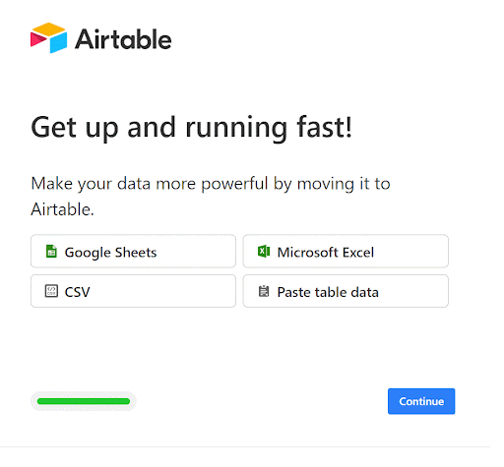Click the 'Make your data more powerful' description
Viewport: 504px width, 467px height.
211,197
